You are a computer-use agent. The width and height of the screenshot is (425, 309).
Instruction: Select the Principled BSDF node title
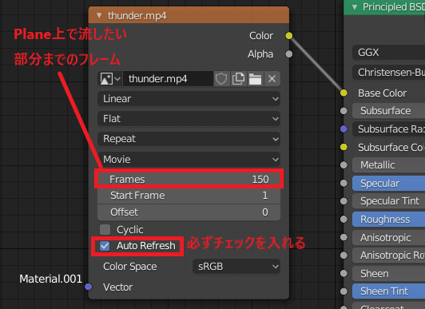click(x=394, y=7)
